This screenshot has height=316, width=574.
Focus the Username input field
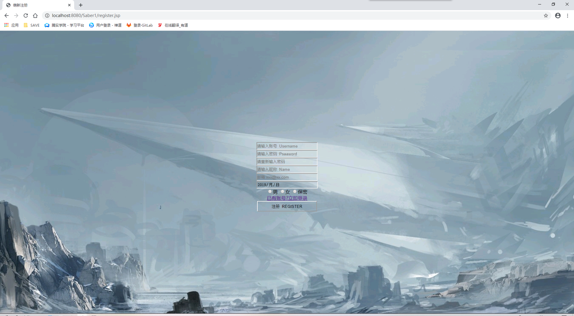[x=287, y=146]
